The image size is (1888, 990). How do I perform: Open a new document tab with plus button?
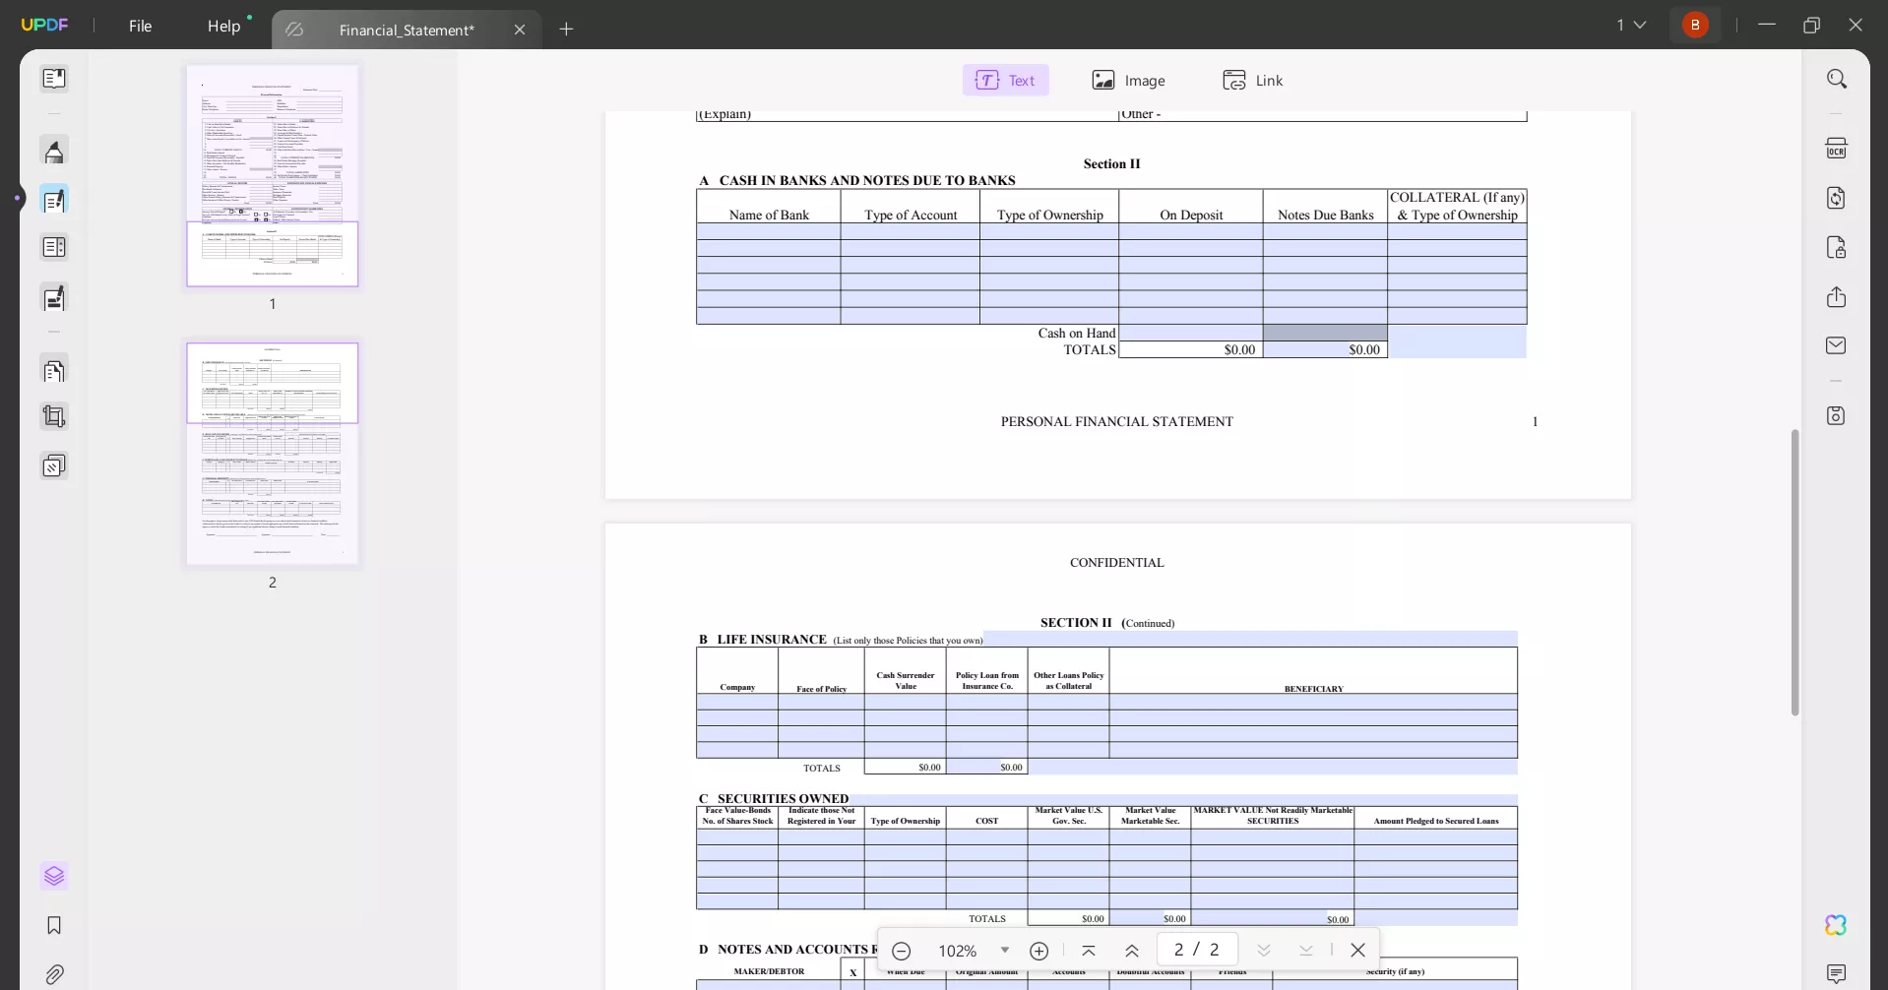[567, 30]
